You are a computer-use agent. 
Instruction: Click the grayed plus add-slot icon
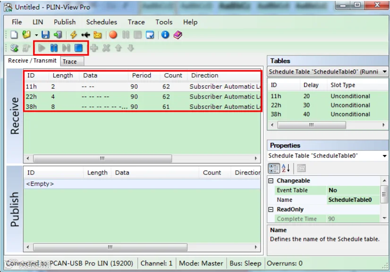click(94, 48)
